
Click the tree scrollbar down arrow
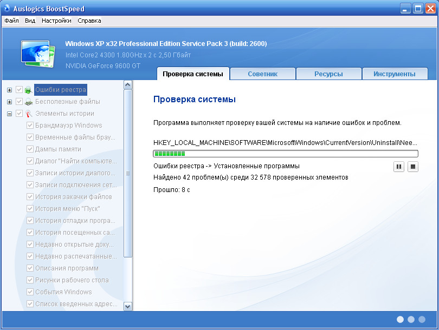[128, 307]
